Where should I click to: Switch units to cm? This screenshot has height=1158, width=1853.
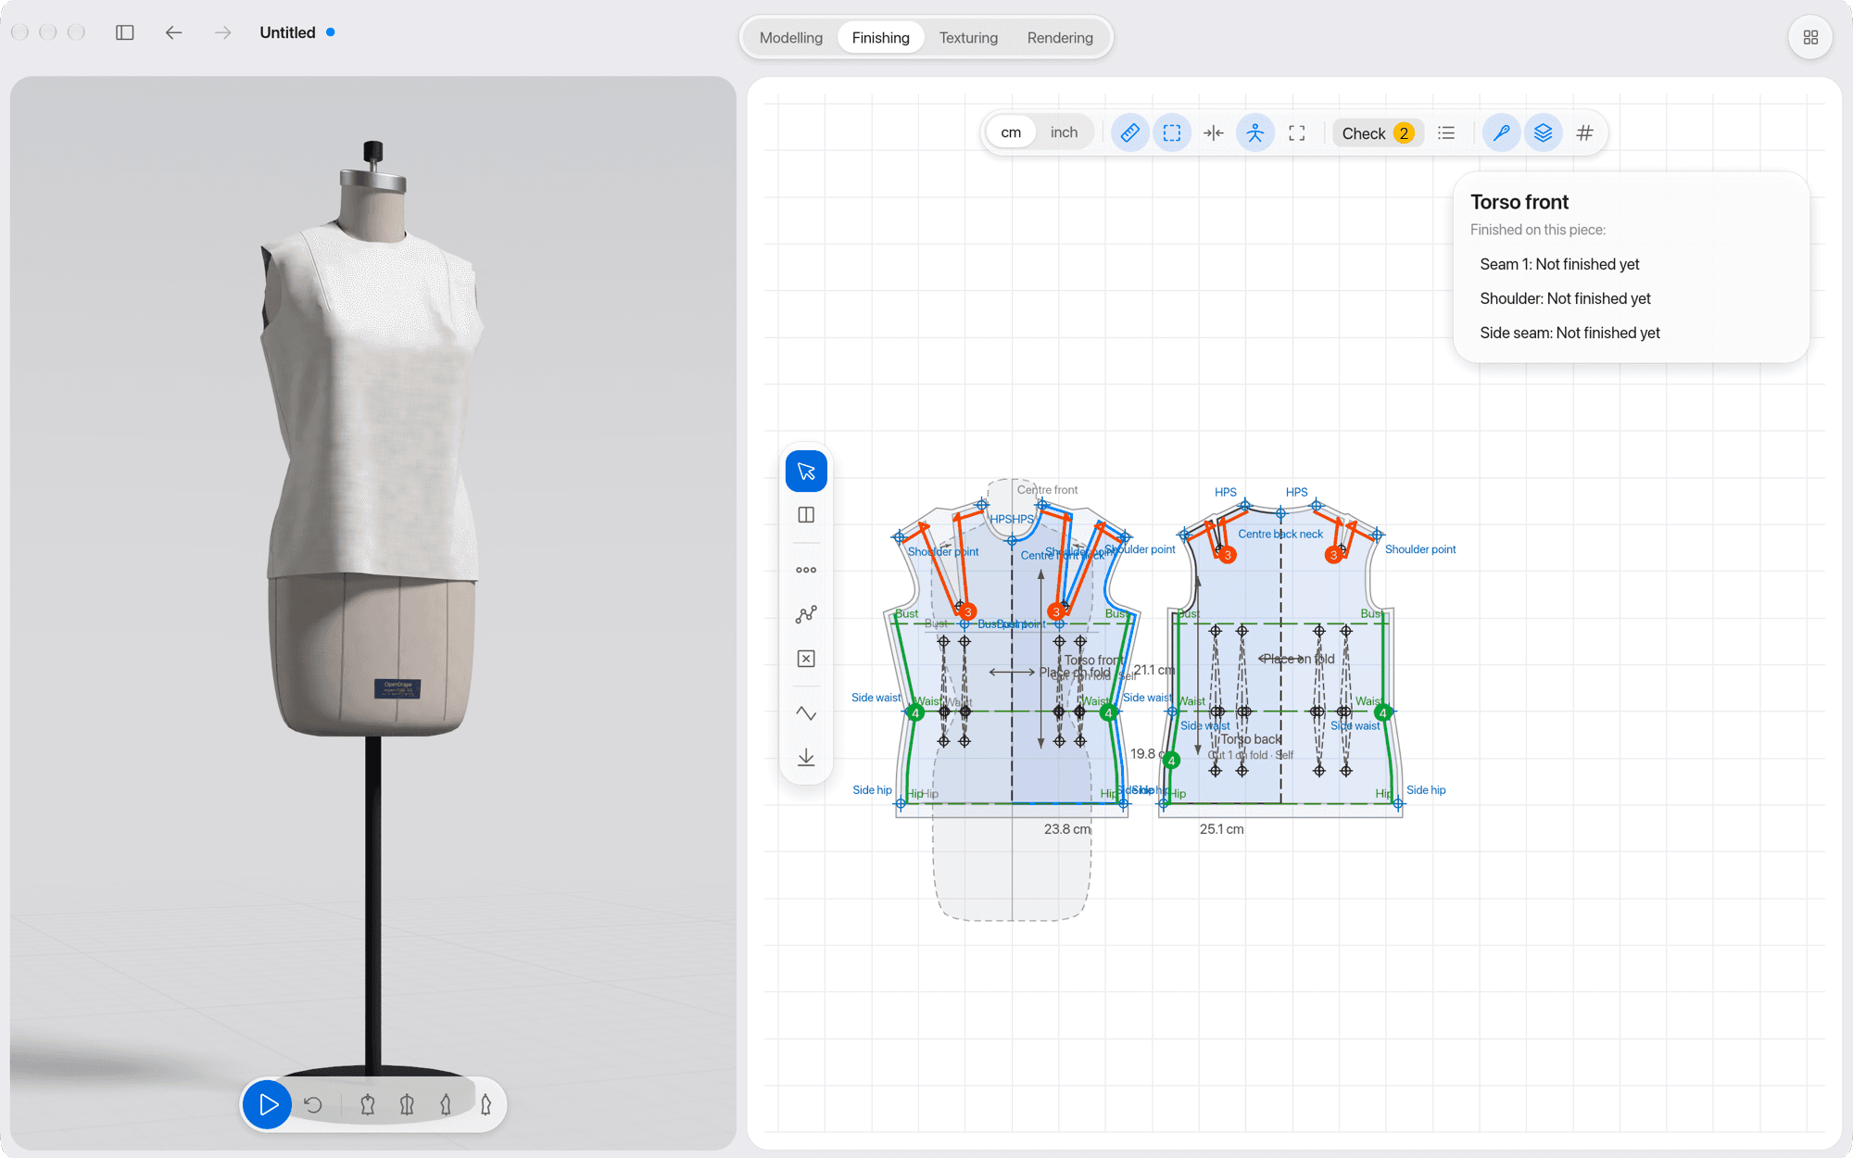(x=1011, y=132)
